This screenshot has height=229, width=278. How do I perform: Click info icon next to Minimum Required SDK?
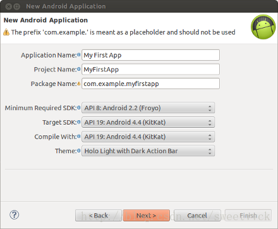tap(79, 108)
